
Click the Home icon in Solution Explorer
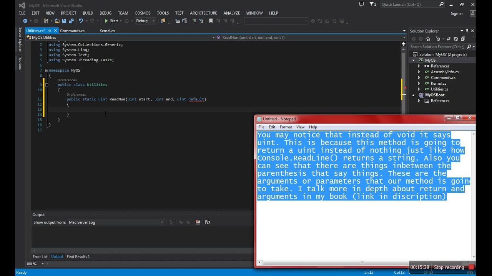[x=427, y=39]
